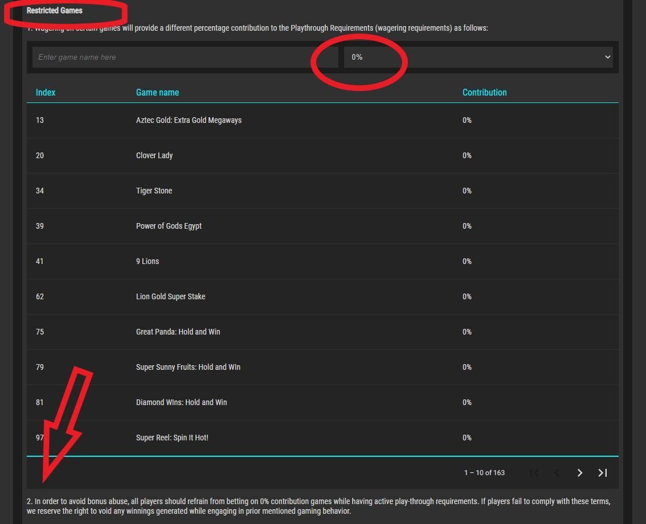Select Super Sunny Fruits: Hold and Win

tap(188, 367)
